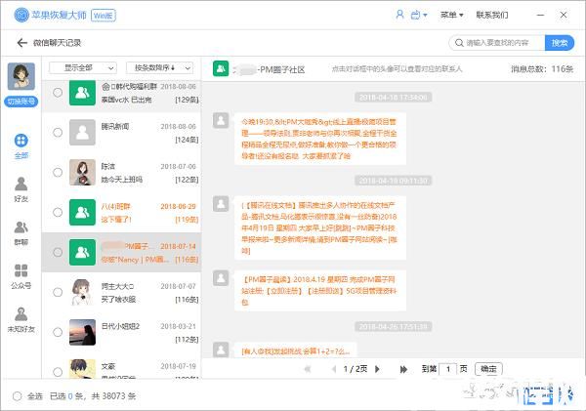Click the green group icon in the chat header

221,68
